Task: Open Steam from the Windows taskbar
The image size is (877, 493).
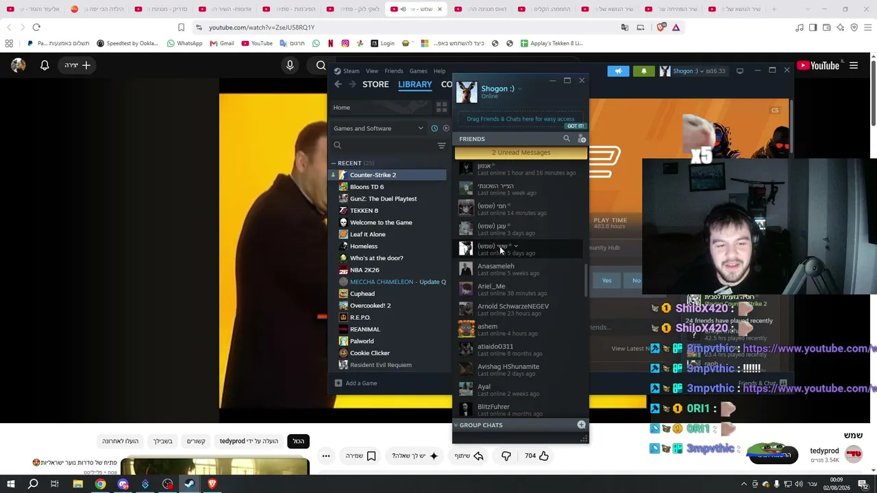Action: pos(190,484)
